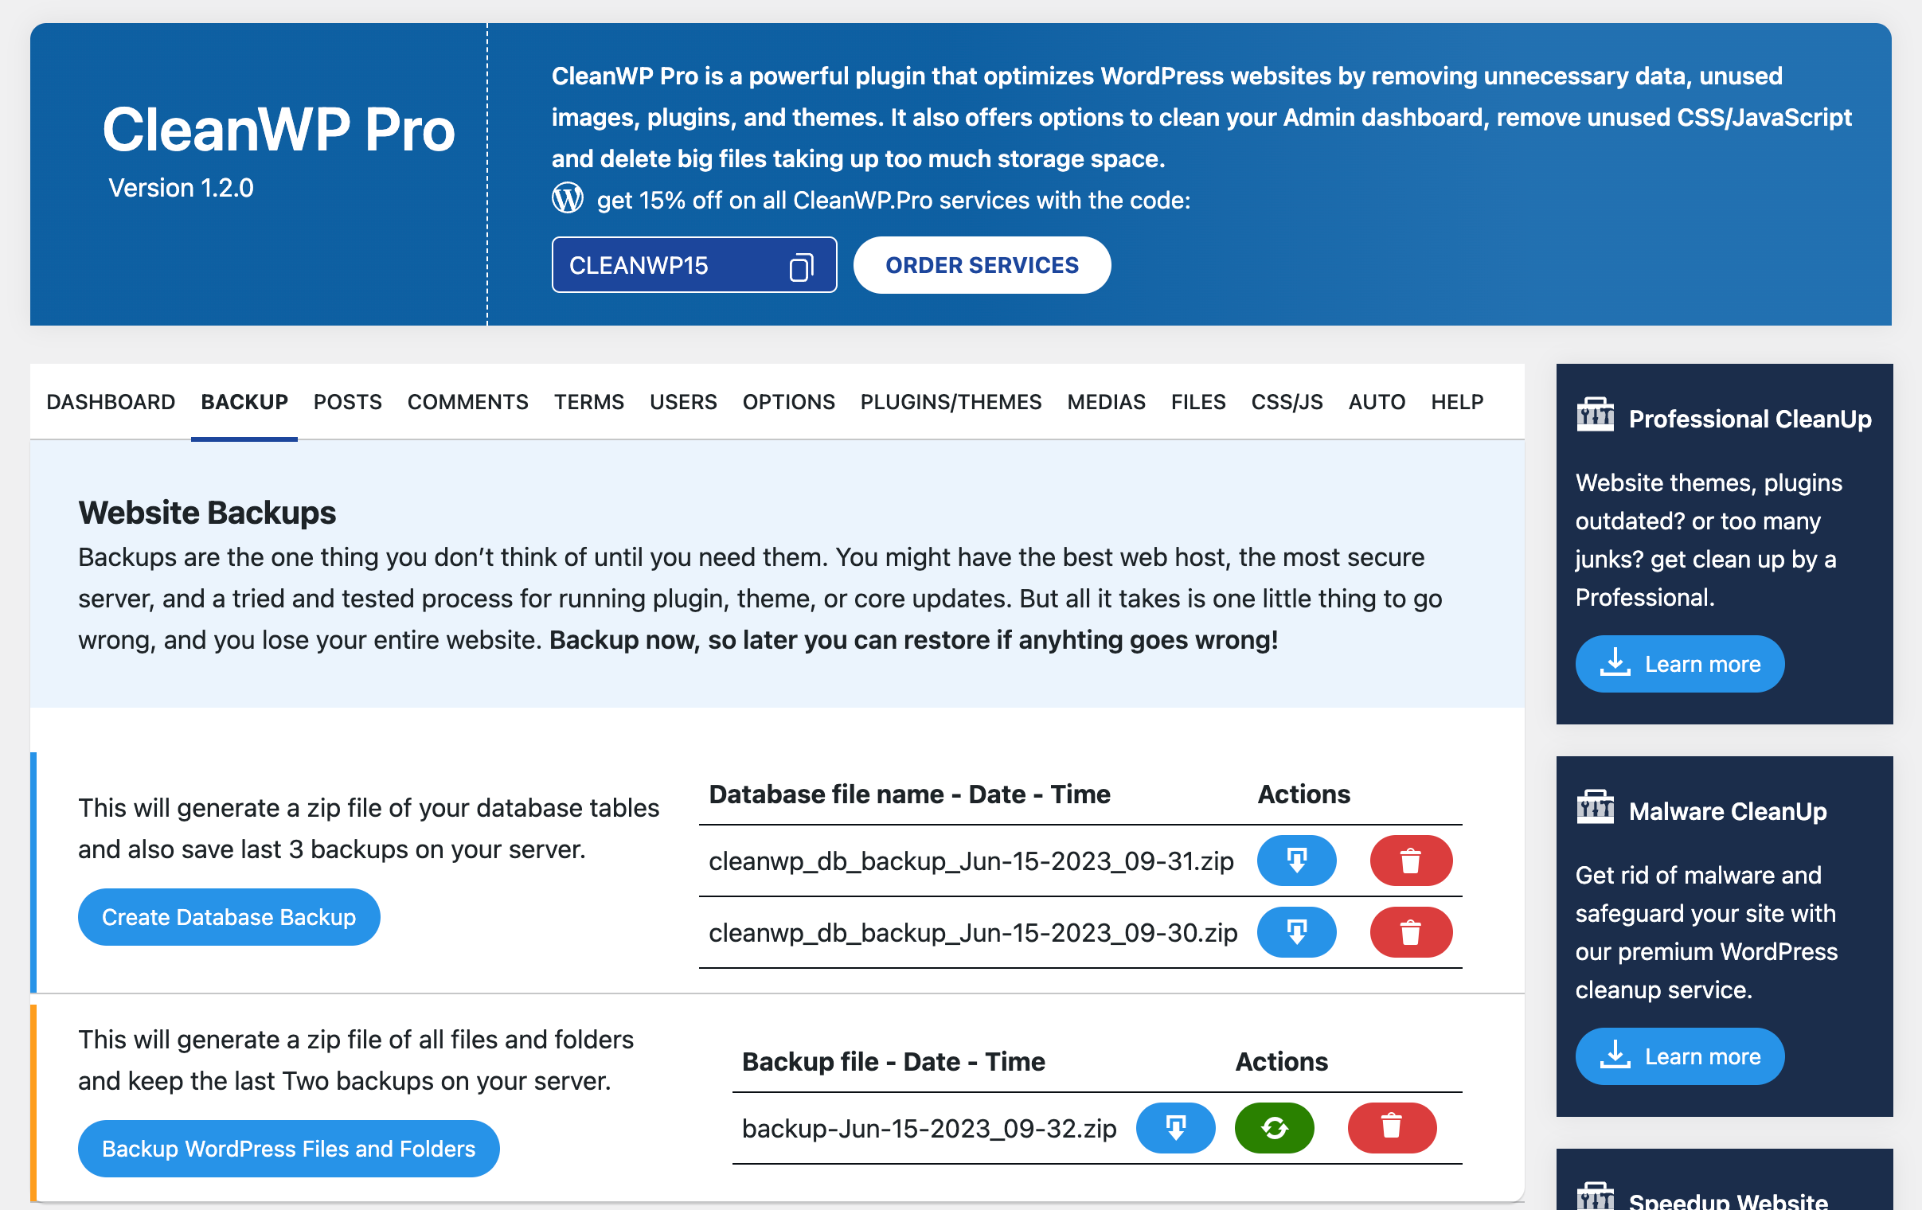This screenshot has width=1922, height=1210.
Task: Open the AUTO tab
Action: [x=1377, y=401]
